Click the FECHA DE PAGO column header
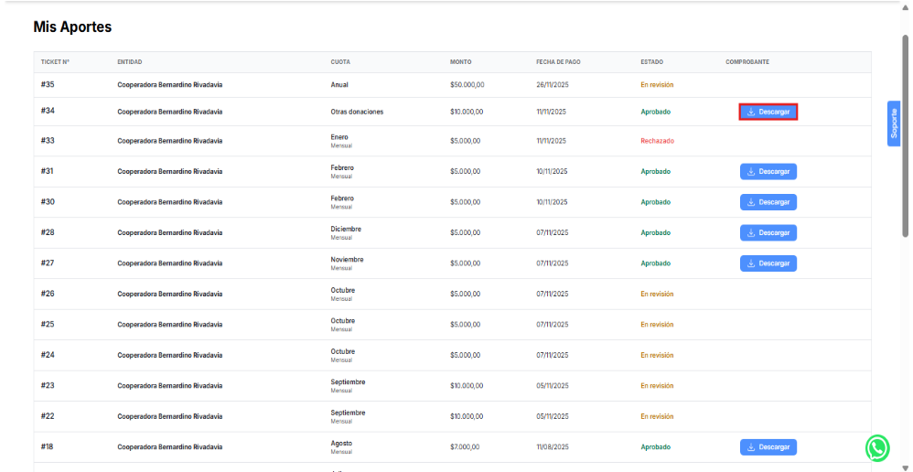The image size is (913, 472). (x=557, y=62)
